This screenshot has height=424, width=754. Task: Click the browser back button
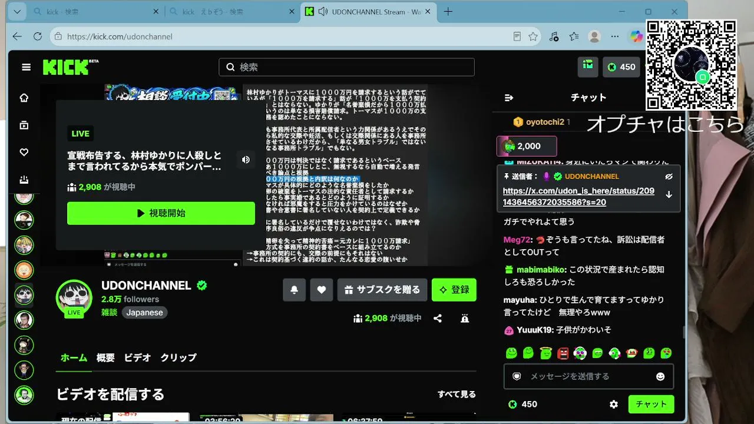click(17, 37)
